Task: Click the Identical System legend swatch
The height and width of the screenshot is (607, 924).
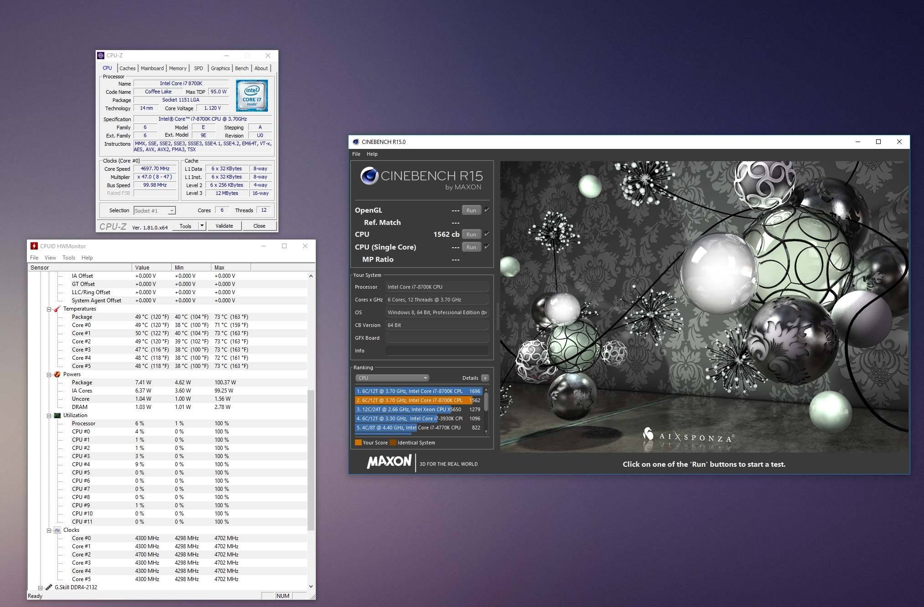Action: click(x=393, y=443)
